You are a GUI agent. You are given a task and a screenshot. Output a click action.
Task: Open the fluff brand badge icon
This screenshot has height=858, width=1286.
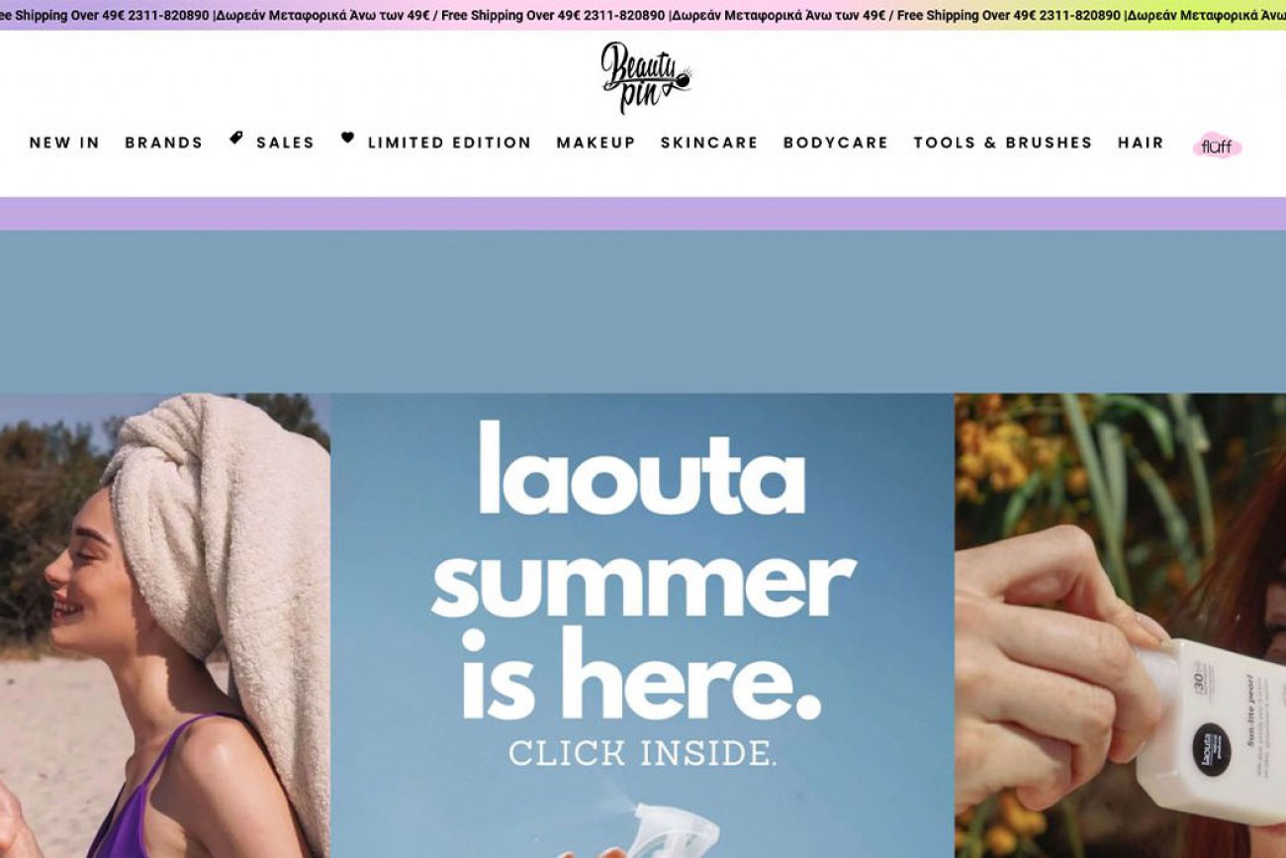click(x=1217, y=145)
